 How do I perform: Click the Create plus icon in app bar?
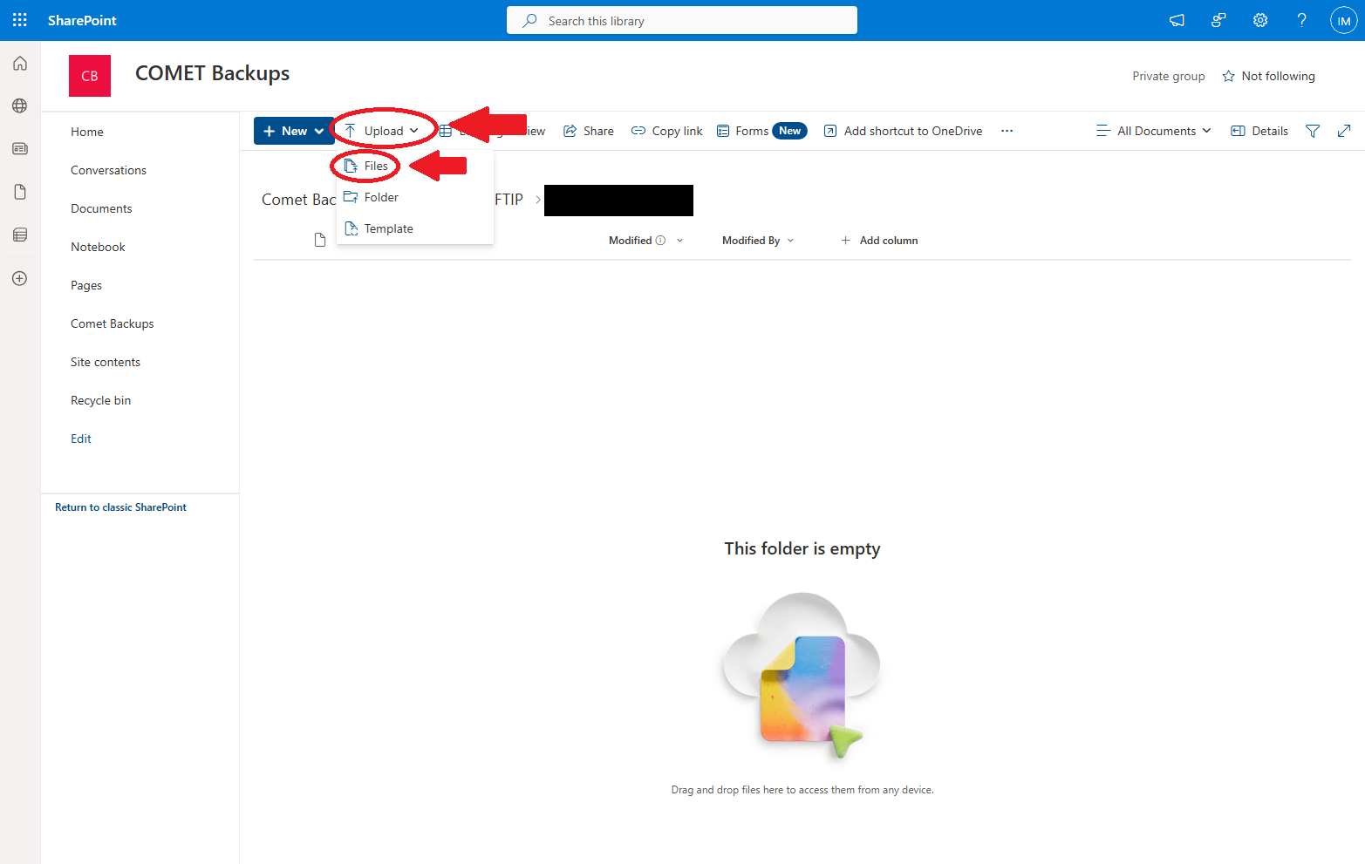[x=20, y=278]
